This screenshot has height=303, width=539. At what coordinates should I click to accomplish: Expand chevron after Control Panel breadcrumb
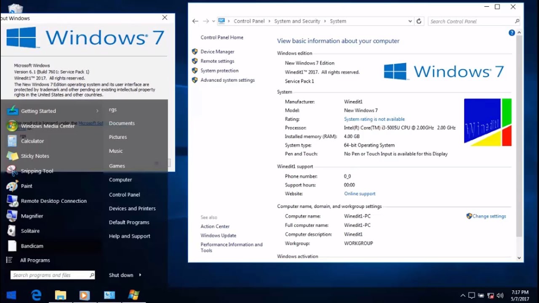[269, 21]
